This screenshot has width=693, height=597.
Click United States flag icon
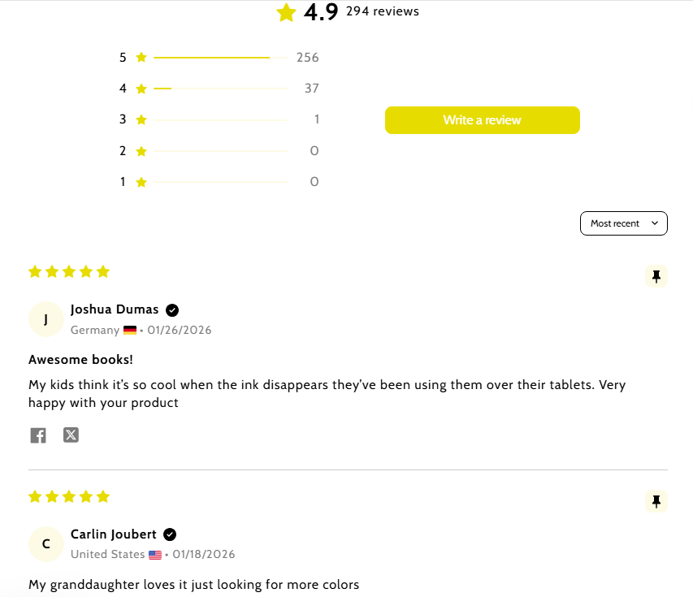155,555
